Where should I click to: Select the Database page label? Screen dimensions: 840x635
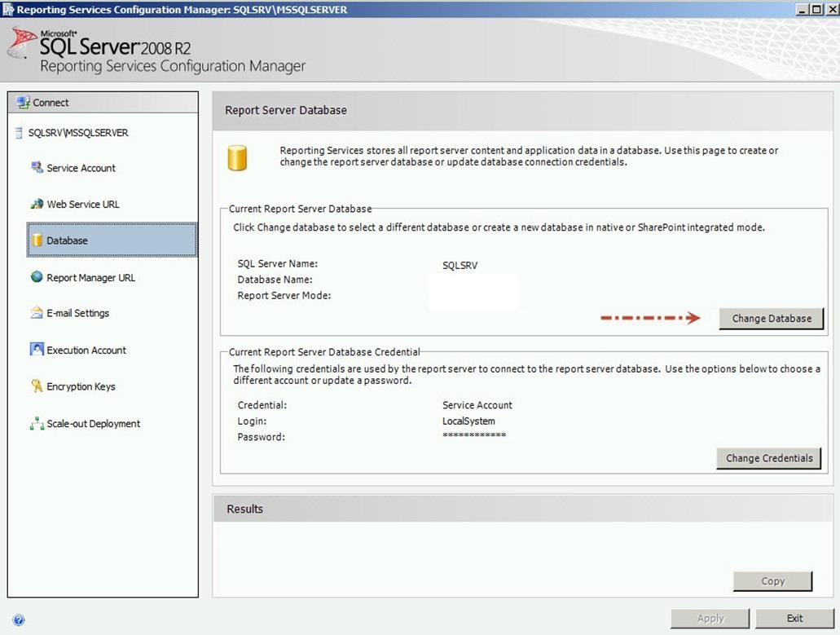tap(67, 240)
